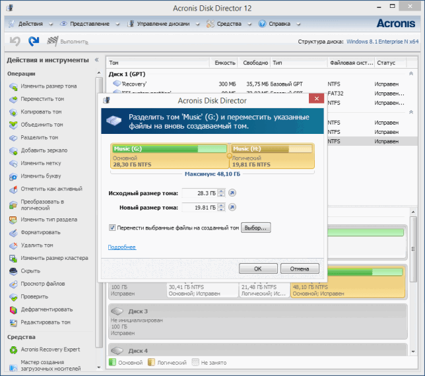
Task: Select Изменить тип раздела icon
Action: point(13,220)
